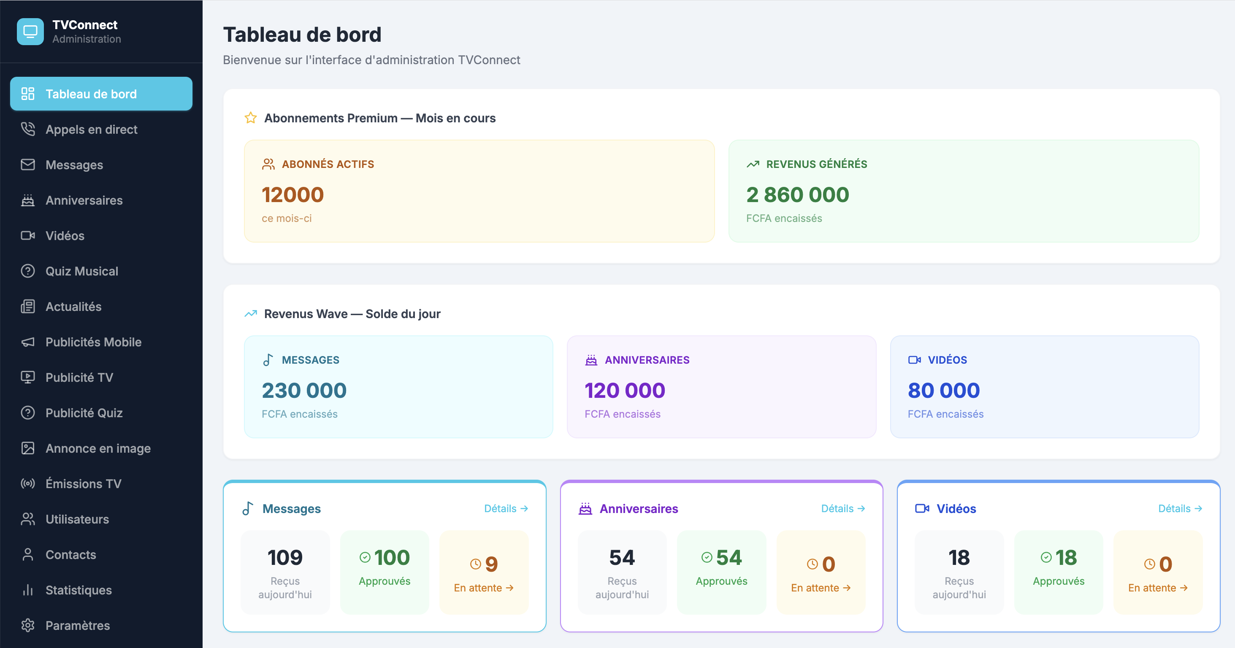
Task: Click the 80 000 Vidéos revenue value
Action: tap(943, 390)
